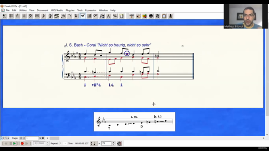Screen dimensions: 269x151
Task: Go to the next page arrow
Action: 40,138
